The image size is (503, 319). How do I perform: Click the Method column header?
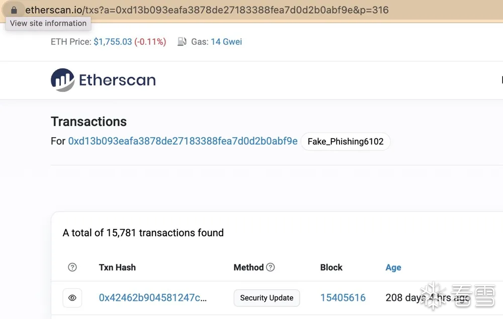pyautogui.click(x=248, y=267)
